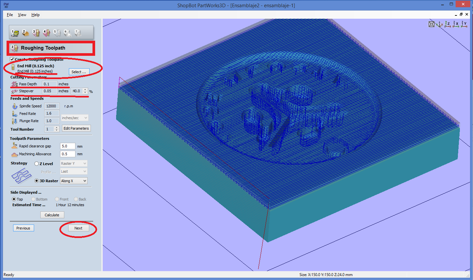Select Front side displayed
The image size is (473, 280).
[x=57, y=199]
